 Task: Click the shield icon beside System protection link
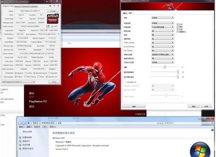pos(20,145)
